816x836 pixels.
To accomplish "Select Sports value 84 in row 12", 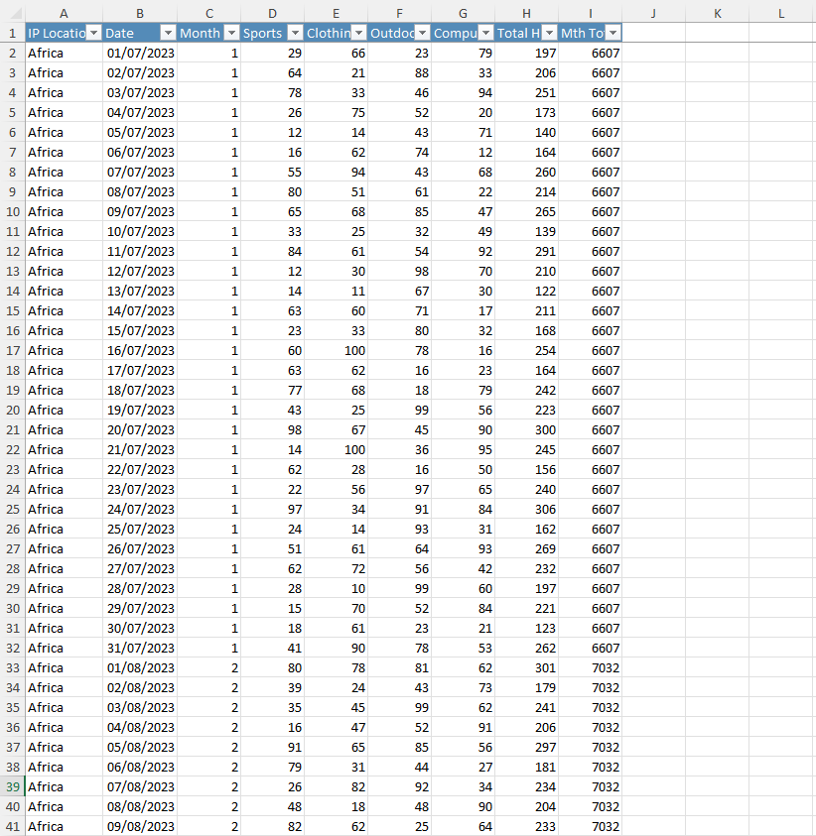I will (x=272, y=252).
